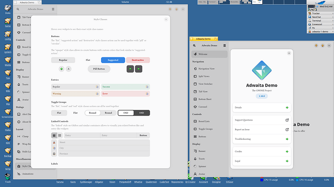Click the blue 'Suggested' button
The height and width of the screenshot is (187, 334).
pos(113,60)
